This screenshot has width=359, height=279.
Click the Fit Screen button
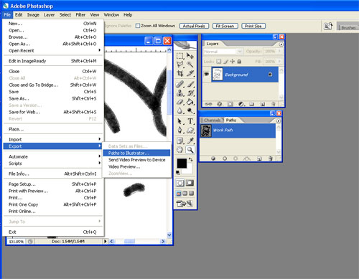(225, 26)
